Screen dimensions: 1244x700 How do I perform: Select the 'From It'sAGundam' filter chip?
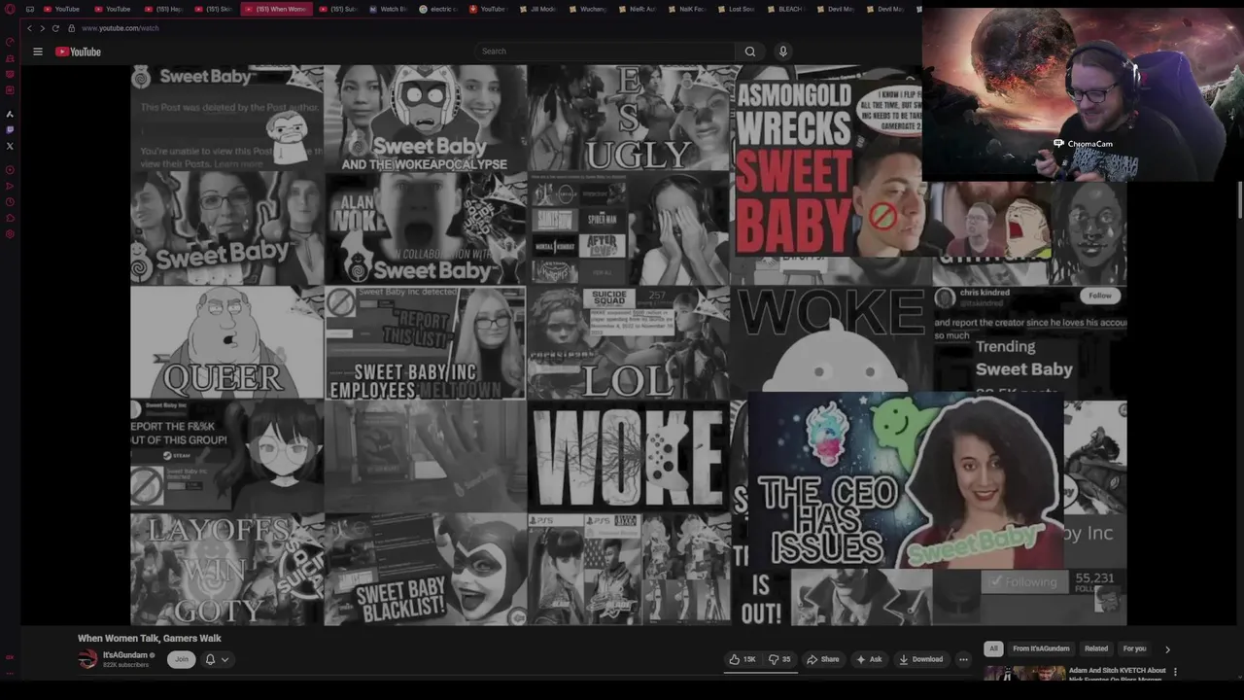click(x=1041, y=648)
